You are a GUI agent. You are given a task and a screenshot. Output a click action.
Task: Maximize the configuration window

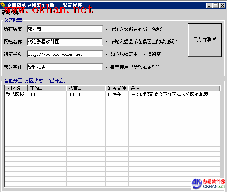pyautogui.click(x=215, y=5)
